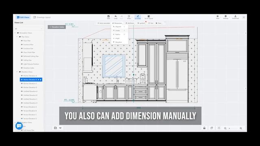Choose Elevation from the Dimension menu
This screenshot has width=260, height=146.
coord(119,42)
